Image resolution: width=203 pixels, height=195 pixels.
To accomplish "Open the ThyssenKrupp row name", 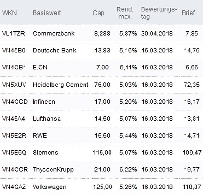I will (x=53, y=170).
